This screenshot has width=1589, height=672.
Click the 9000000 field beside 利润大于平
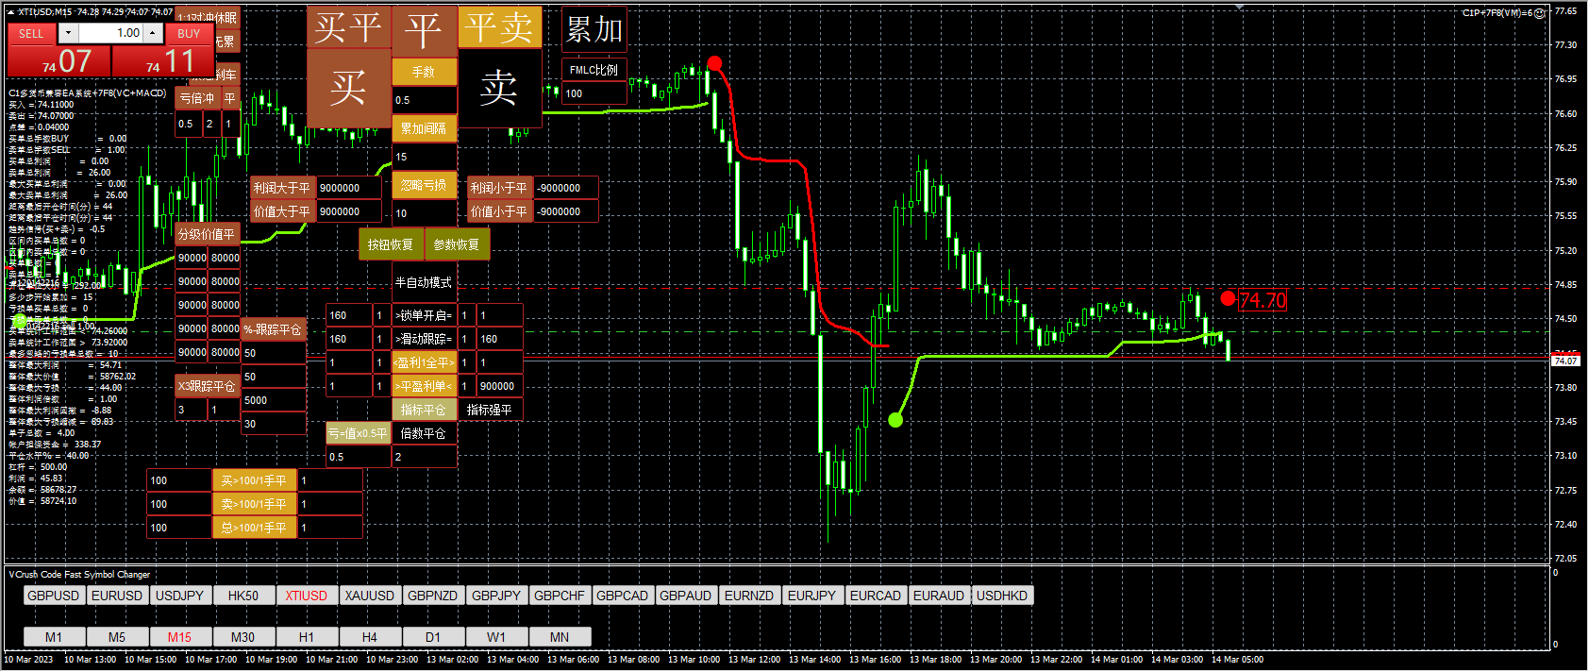[x=348, y=188]
